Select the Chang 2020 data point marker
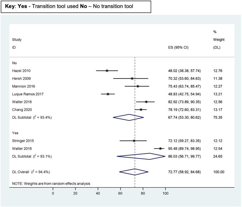This screenshot has height=207, width=242. pyautogui.click(x=141, y=109)
